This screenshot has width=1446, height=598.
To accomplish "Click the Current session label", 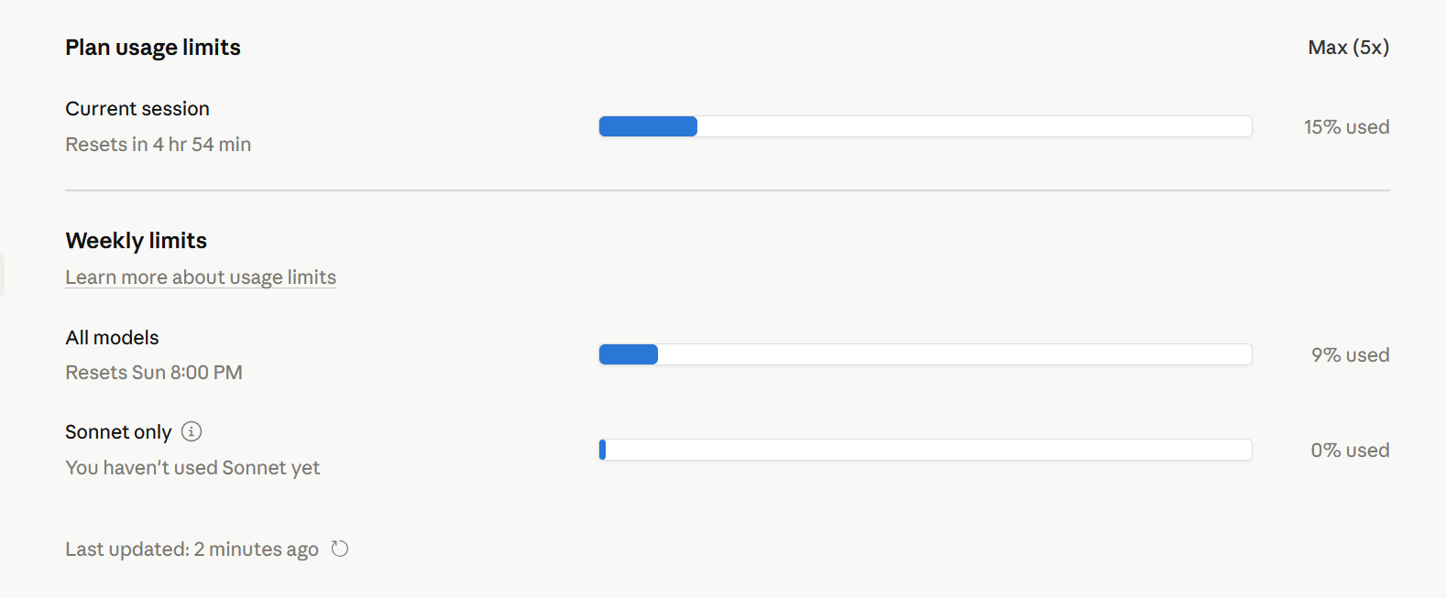I will point(137,109).
